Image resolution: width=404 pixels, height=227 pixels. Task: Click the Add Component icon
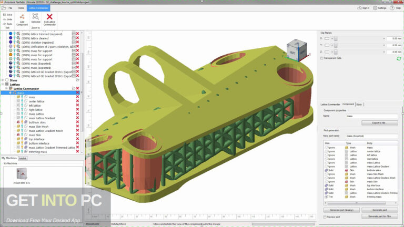(x=22, y=17)
